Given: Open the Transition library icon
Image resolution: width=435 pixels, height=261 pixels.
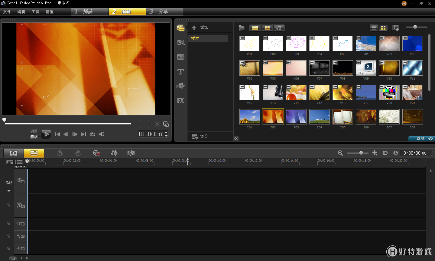Looking at the screenshot, I should (x=180, y=42).
